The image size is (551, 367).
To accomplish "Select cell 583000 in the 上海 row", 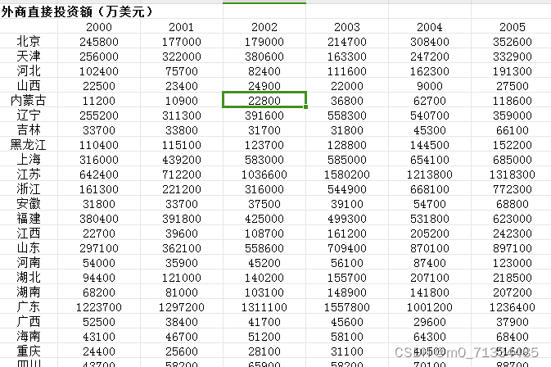I will [x=264, y=160].
